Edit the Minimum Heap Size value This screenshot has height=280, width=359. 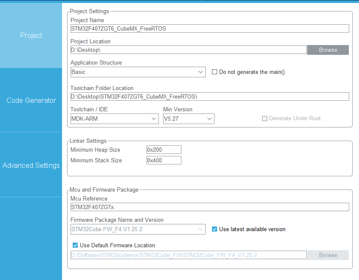(164, 150)
